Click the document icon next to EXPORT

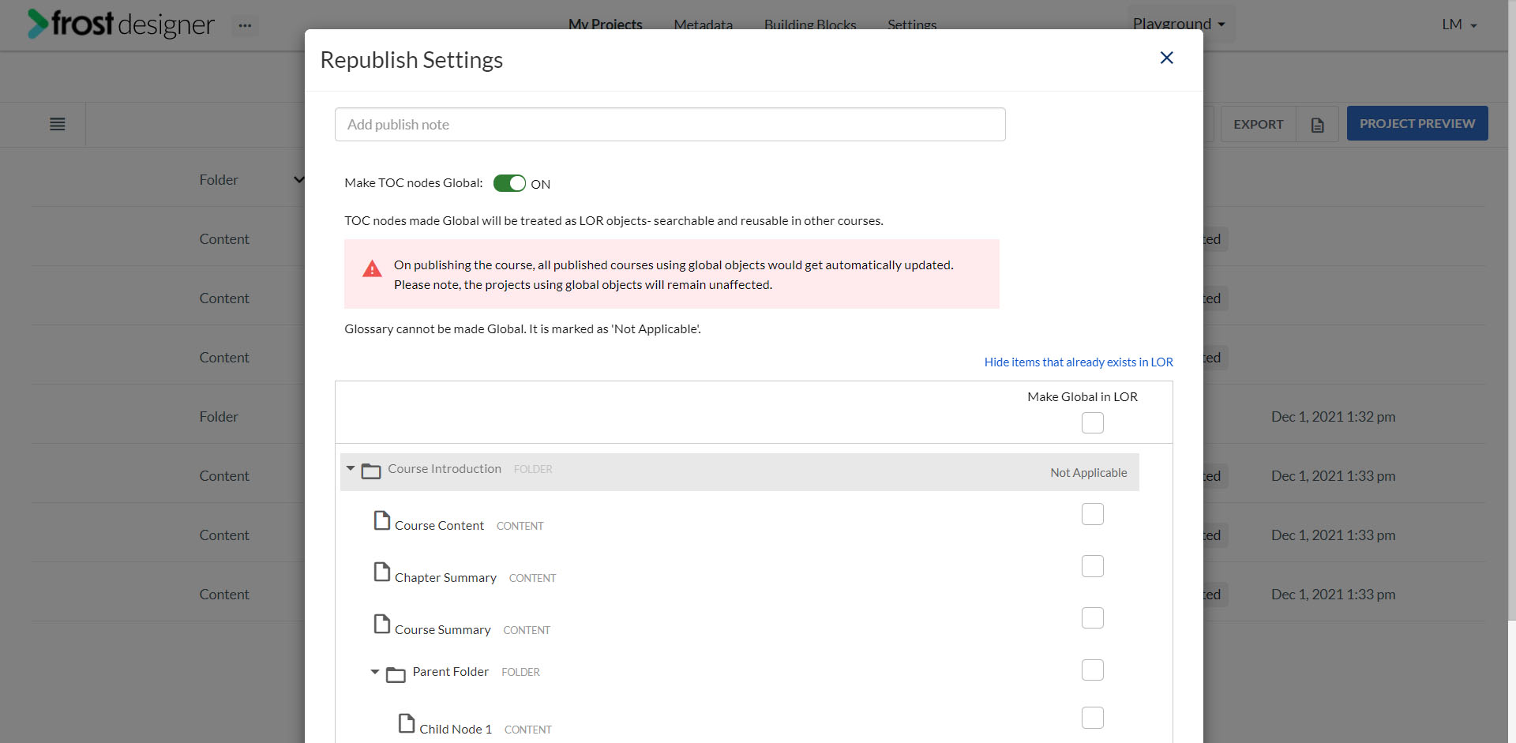click(1318, 125)
